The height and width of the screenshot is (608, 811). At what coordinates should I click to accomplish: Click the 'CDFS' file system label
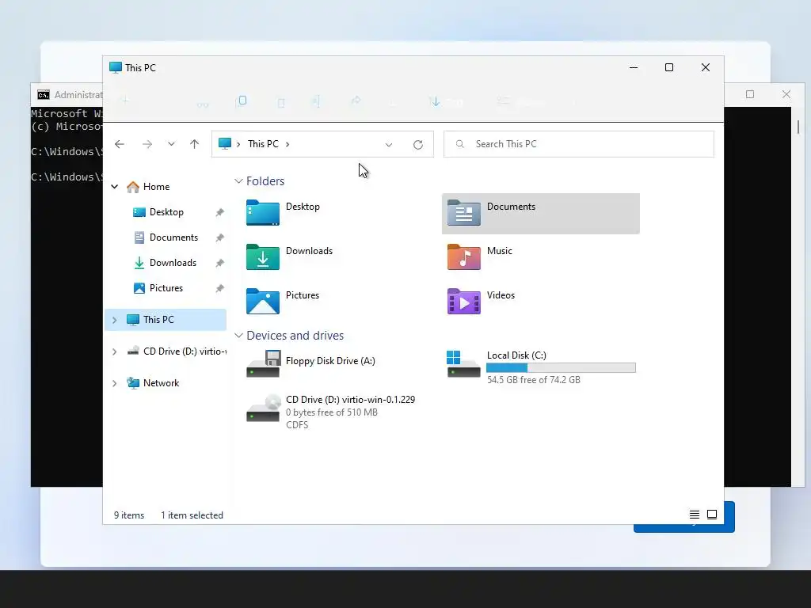click(297, 425)
